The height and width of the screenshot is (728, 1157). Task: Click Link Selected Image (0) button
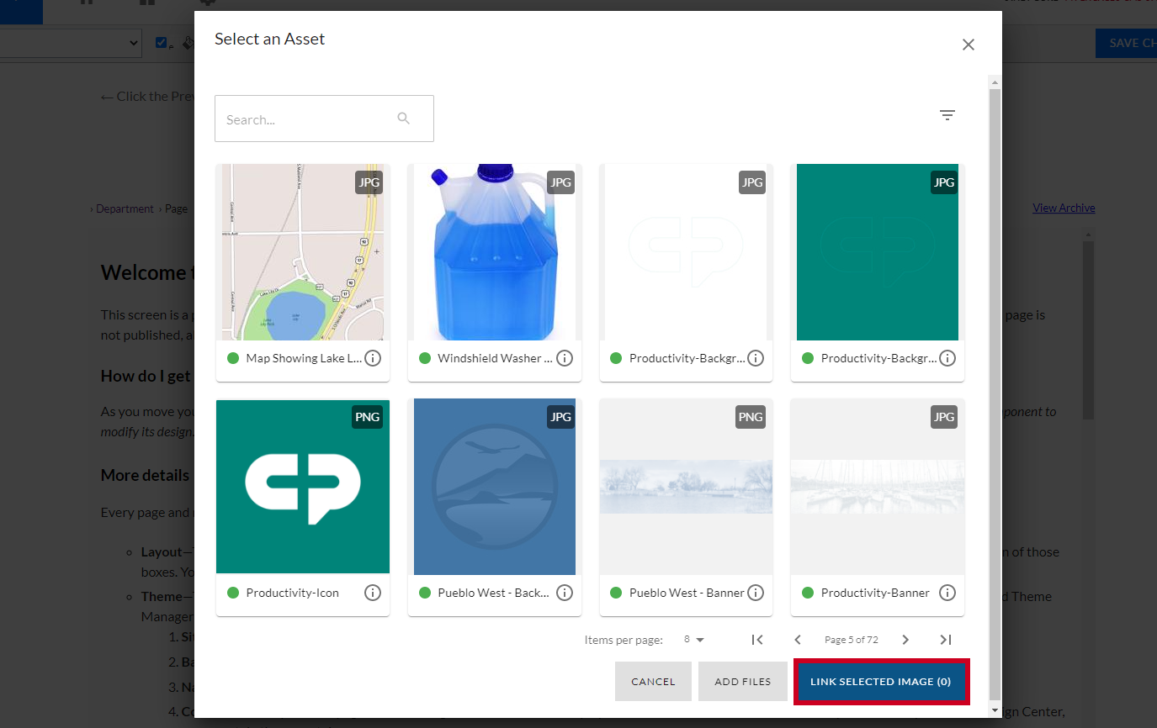click(x=881, y=682)
